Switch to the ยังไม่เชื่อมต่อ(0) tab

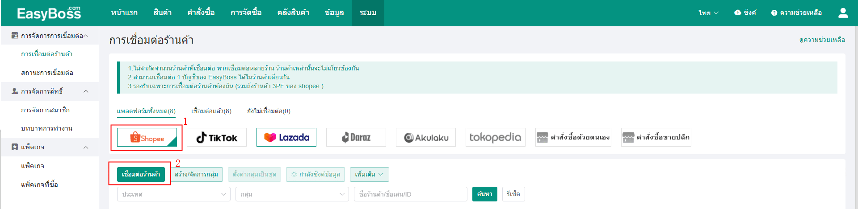(269, 111)
